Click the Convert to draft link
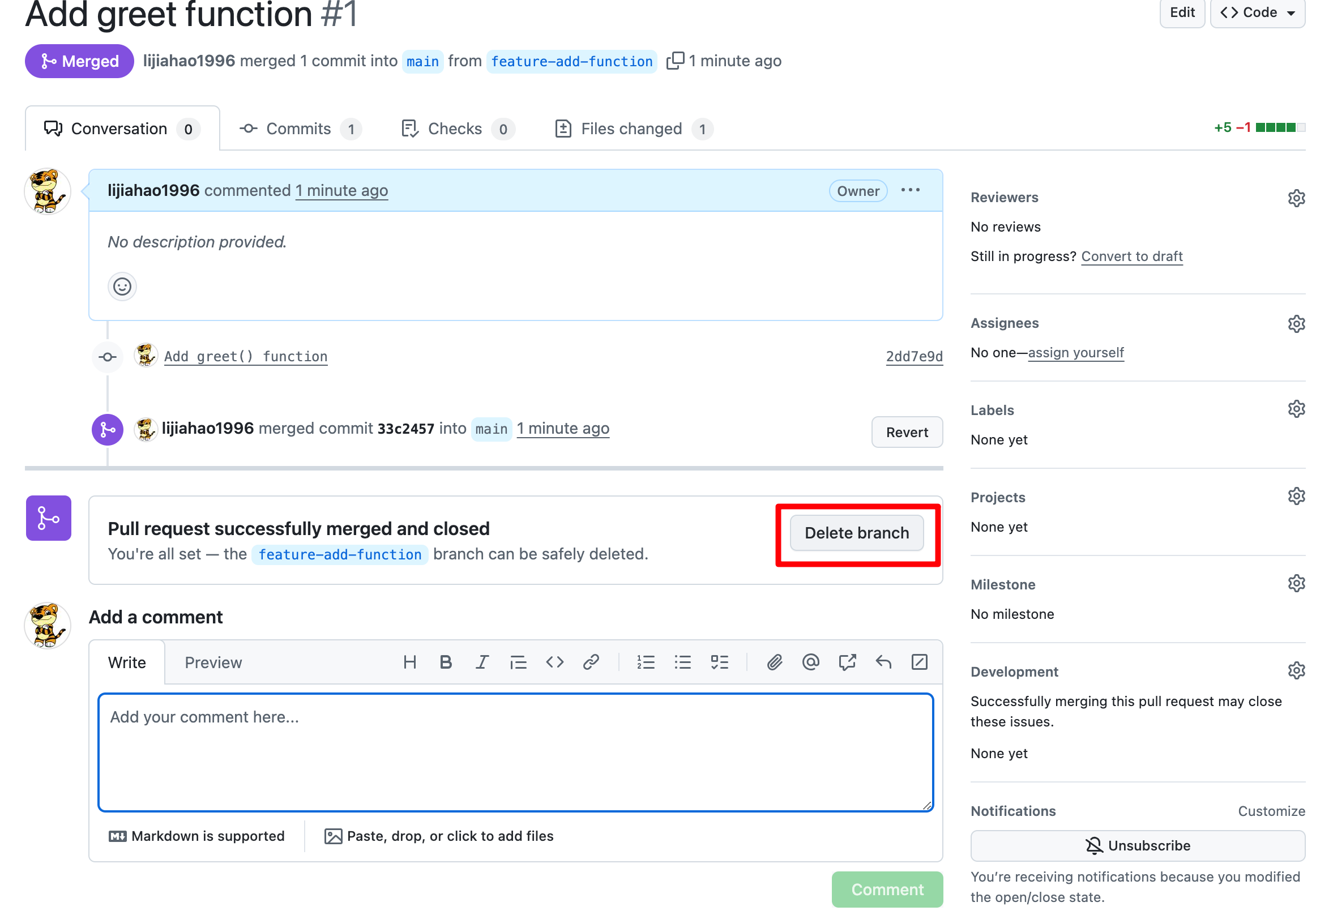The width and height of the screenshot is (1333, 915). [1131, 256]
